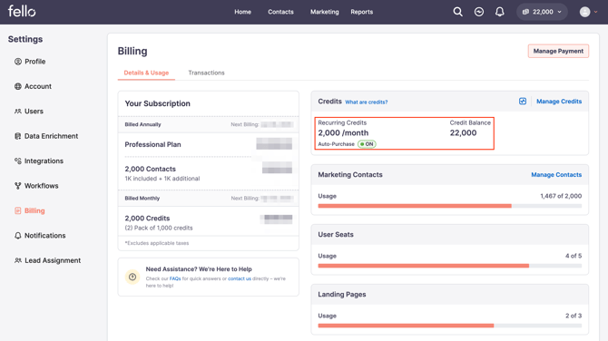Switch to the Transactions tab
Viewport: 608px width, 341px height.
point(206,73)
